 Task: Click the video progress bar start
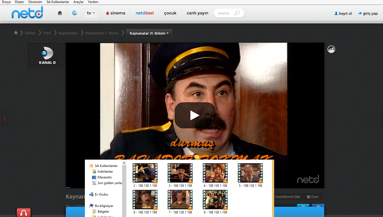pos(68,187)
